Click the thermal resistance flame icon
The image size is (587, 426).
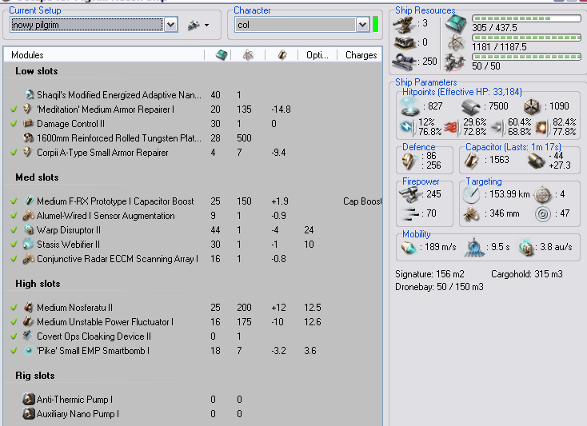pos(451,128)
